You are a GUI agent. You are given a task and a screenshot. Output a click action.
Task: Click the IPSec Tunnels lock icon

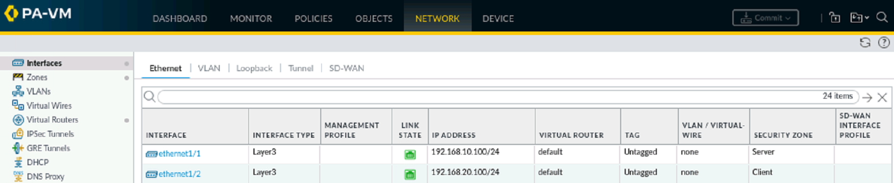(18, 134)
